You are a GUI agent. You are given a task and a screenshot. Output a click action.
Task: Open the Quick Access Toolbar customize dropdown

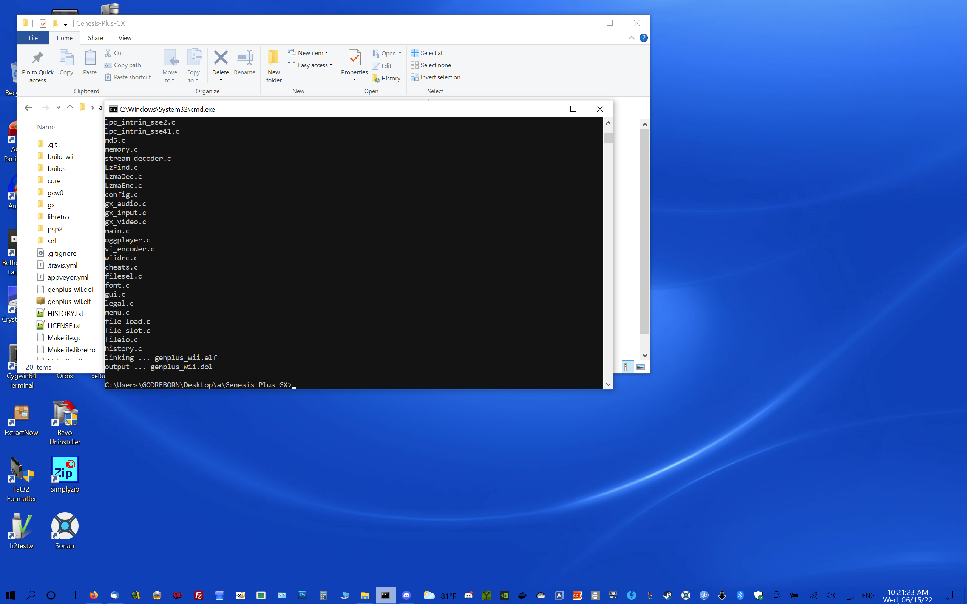click(x=65, y=23)
